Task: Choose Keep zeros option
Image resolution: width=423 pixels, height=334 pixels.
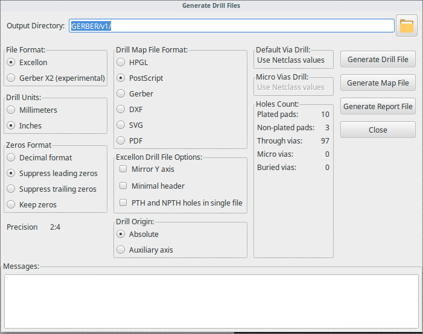Action: pyautogui.click(x=11, y=205)
